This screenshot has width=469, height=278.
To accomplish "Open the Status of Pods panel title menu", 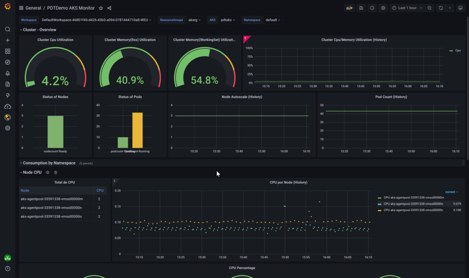I will pyautogui.click(x=130, y=97).
